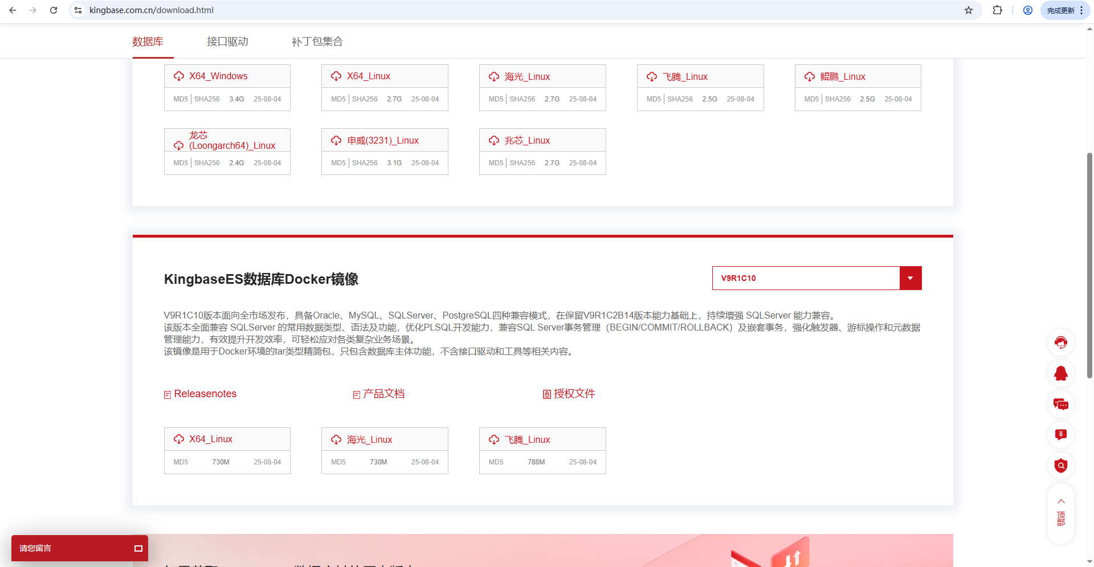Click the cloud download icon for 申威(3231)_Linux
Viewport: 1094px width, 567px height.
(x=336, y=140)
